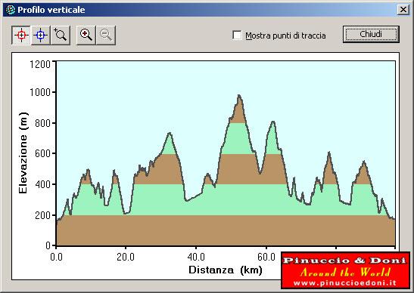Click the 200 elevation axis label
This screenshot has height=293, width=414.
[42, 215]
